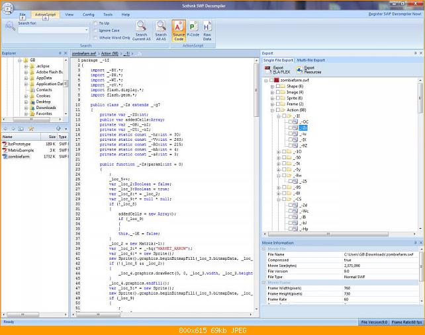
Task: Open the Raw Data view
Action: [x=207, y=30]
